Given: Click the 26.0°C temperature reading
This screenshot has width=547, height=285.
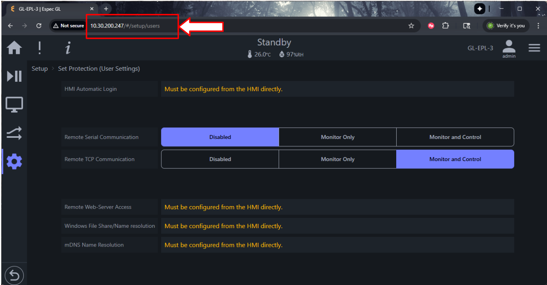Looking at the screenshot, I should (x=259, y=54).
